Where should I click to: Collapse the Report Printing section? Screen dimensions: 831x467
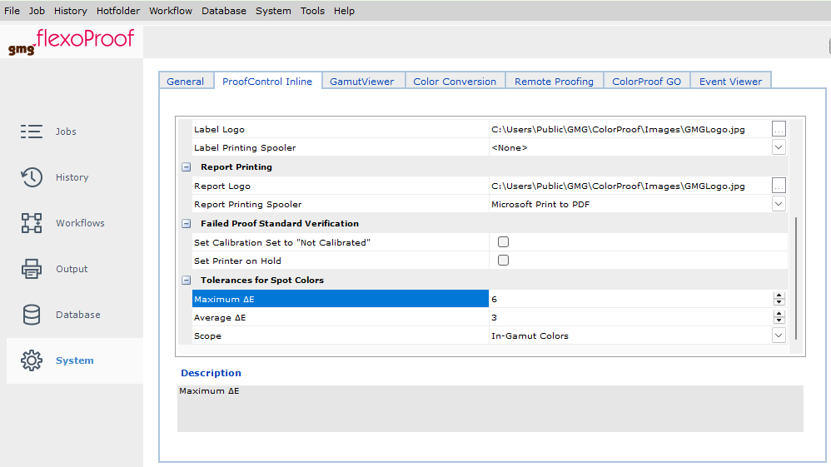tap(186, 167)
